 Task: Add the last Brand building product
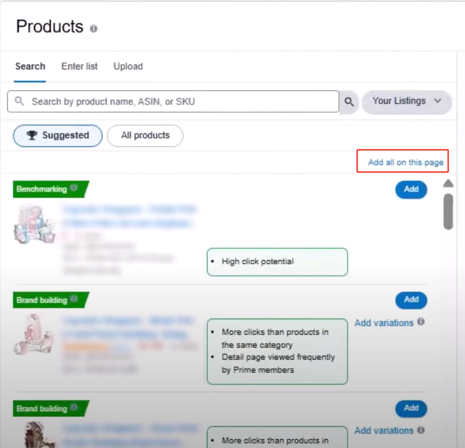point(411,409)
